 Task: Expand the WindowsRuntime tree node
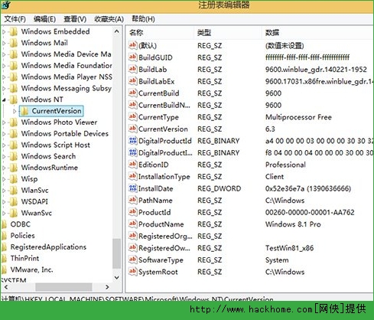pyautogui.click(x=4, y=168)
